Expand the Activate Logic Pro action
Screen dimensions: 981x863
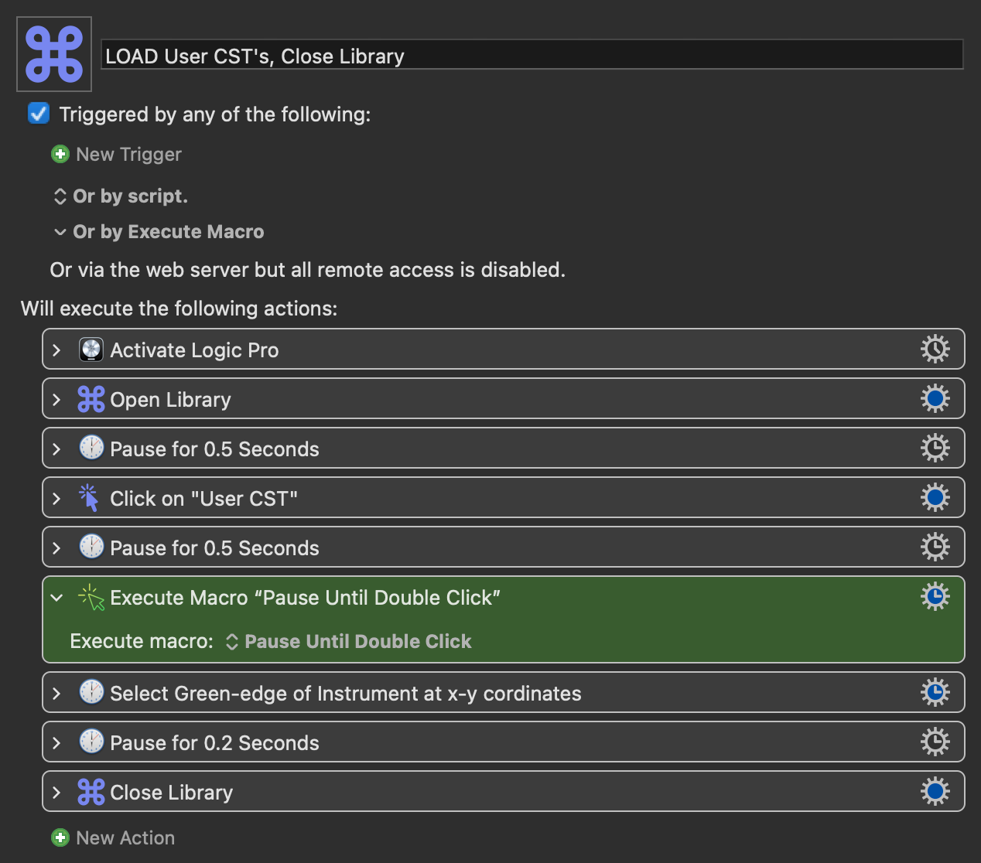[x=56, y=350]
